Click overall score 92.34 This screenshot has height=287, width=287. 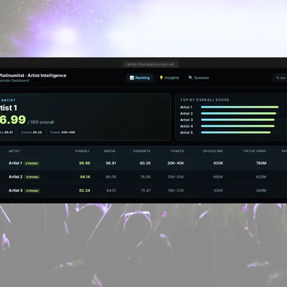tap(85, 191)
